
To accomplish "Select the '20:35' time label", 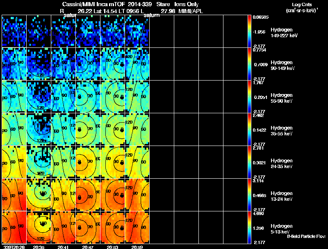I will 39,247.
